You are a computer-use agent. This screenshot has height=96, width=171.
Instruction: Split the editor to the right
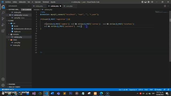pyautogui.click(x=165, y=6)
